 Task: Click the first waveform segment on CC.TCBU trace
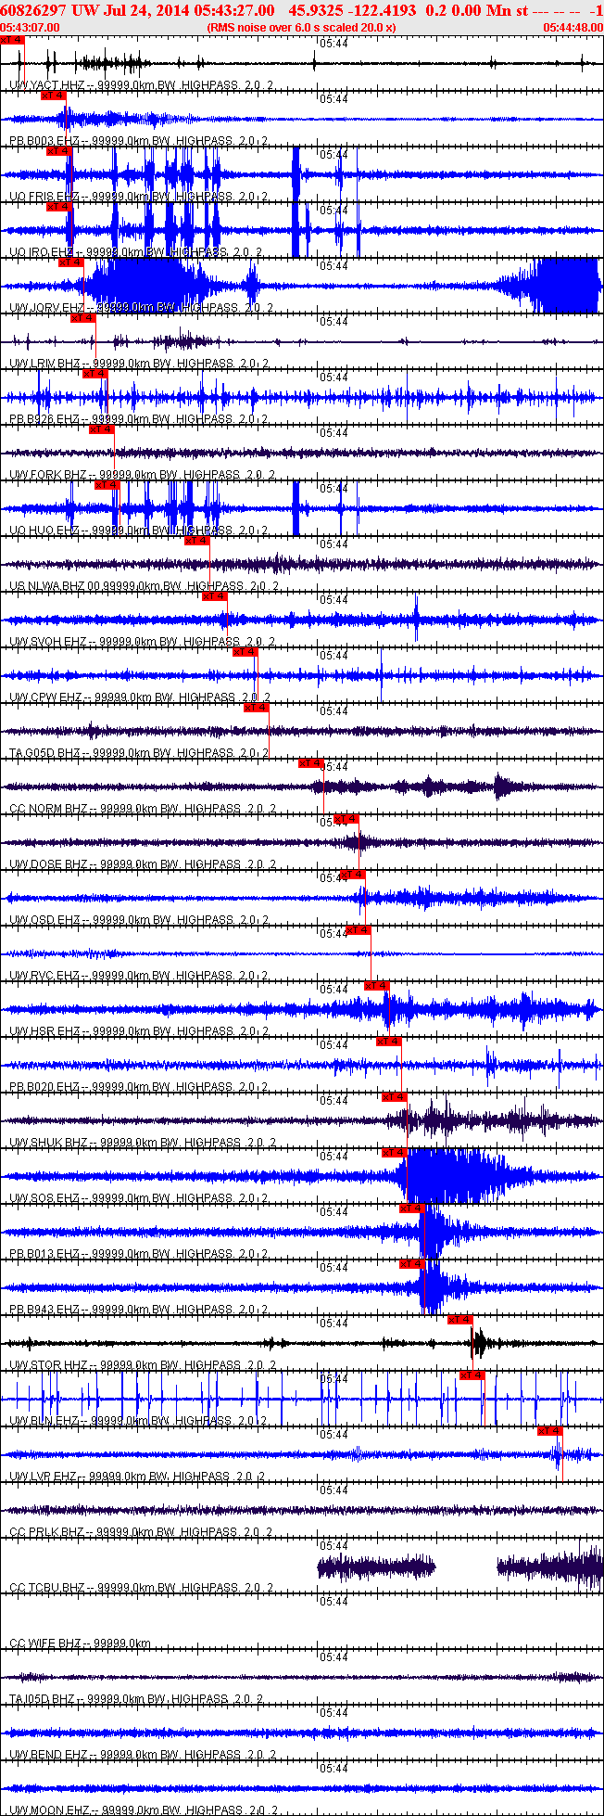[x=375, y=1567]
